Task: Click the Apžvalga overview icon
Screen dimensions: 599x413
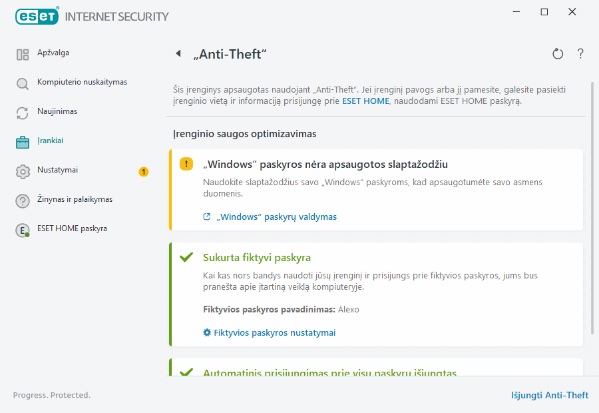Action: (x=23, y=55)
